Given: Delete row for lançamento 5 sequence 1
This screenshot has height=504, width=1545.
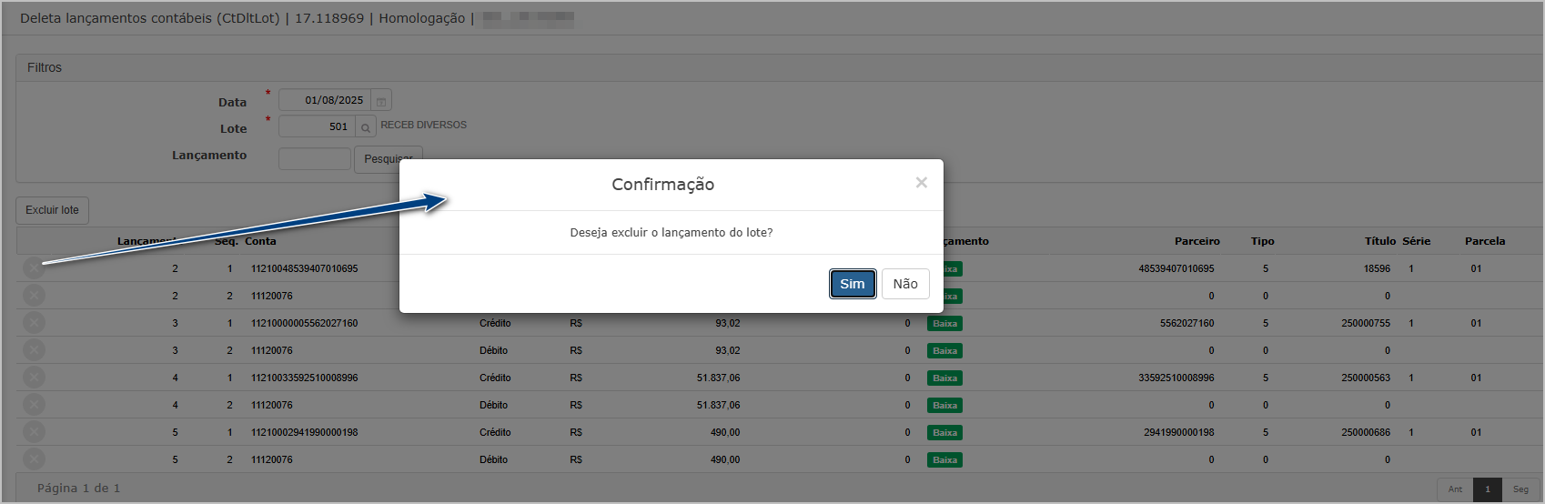Looking at the screenshot, I should point(34,432).
